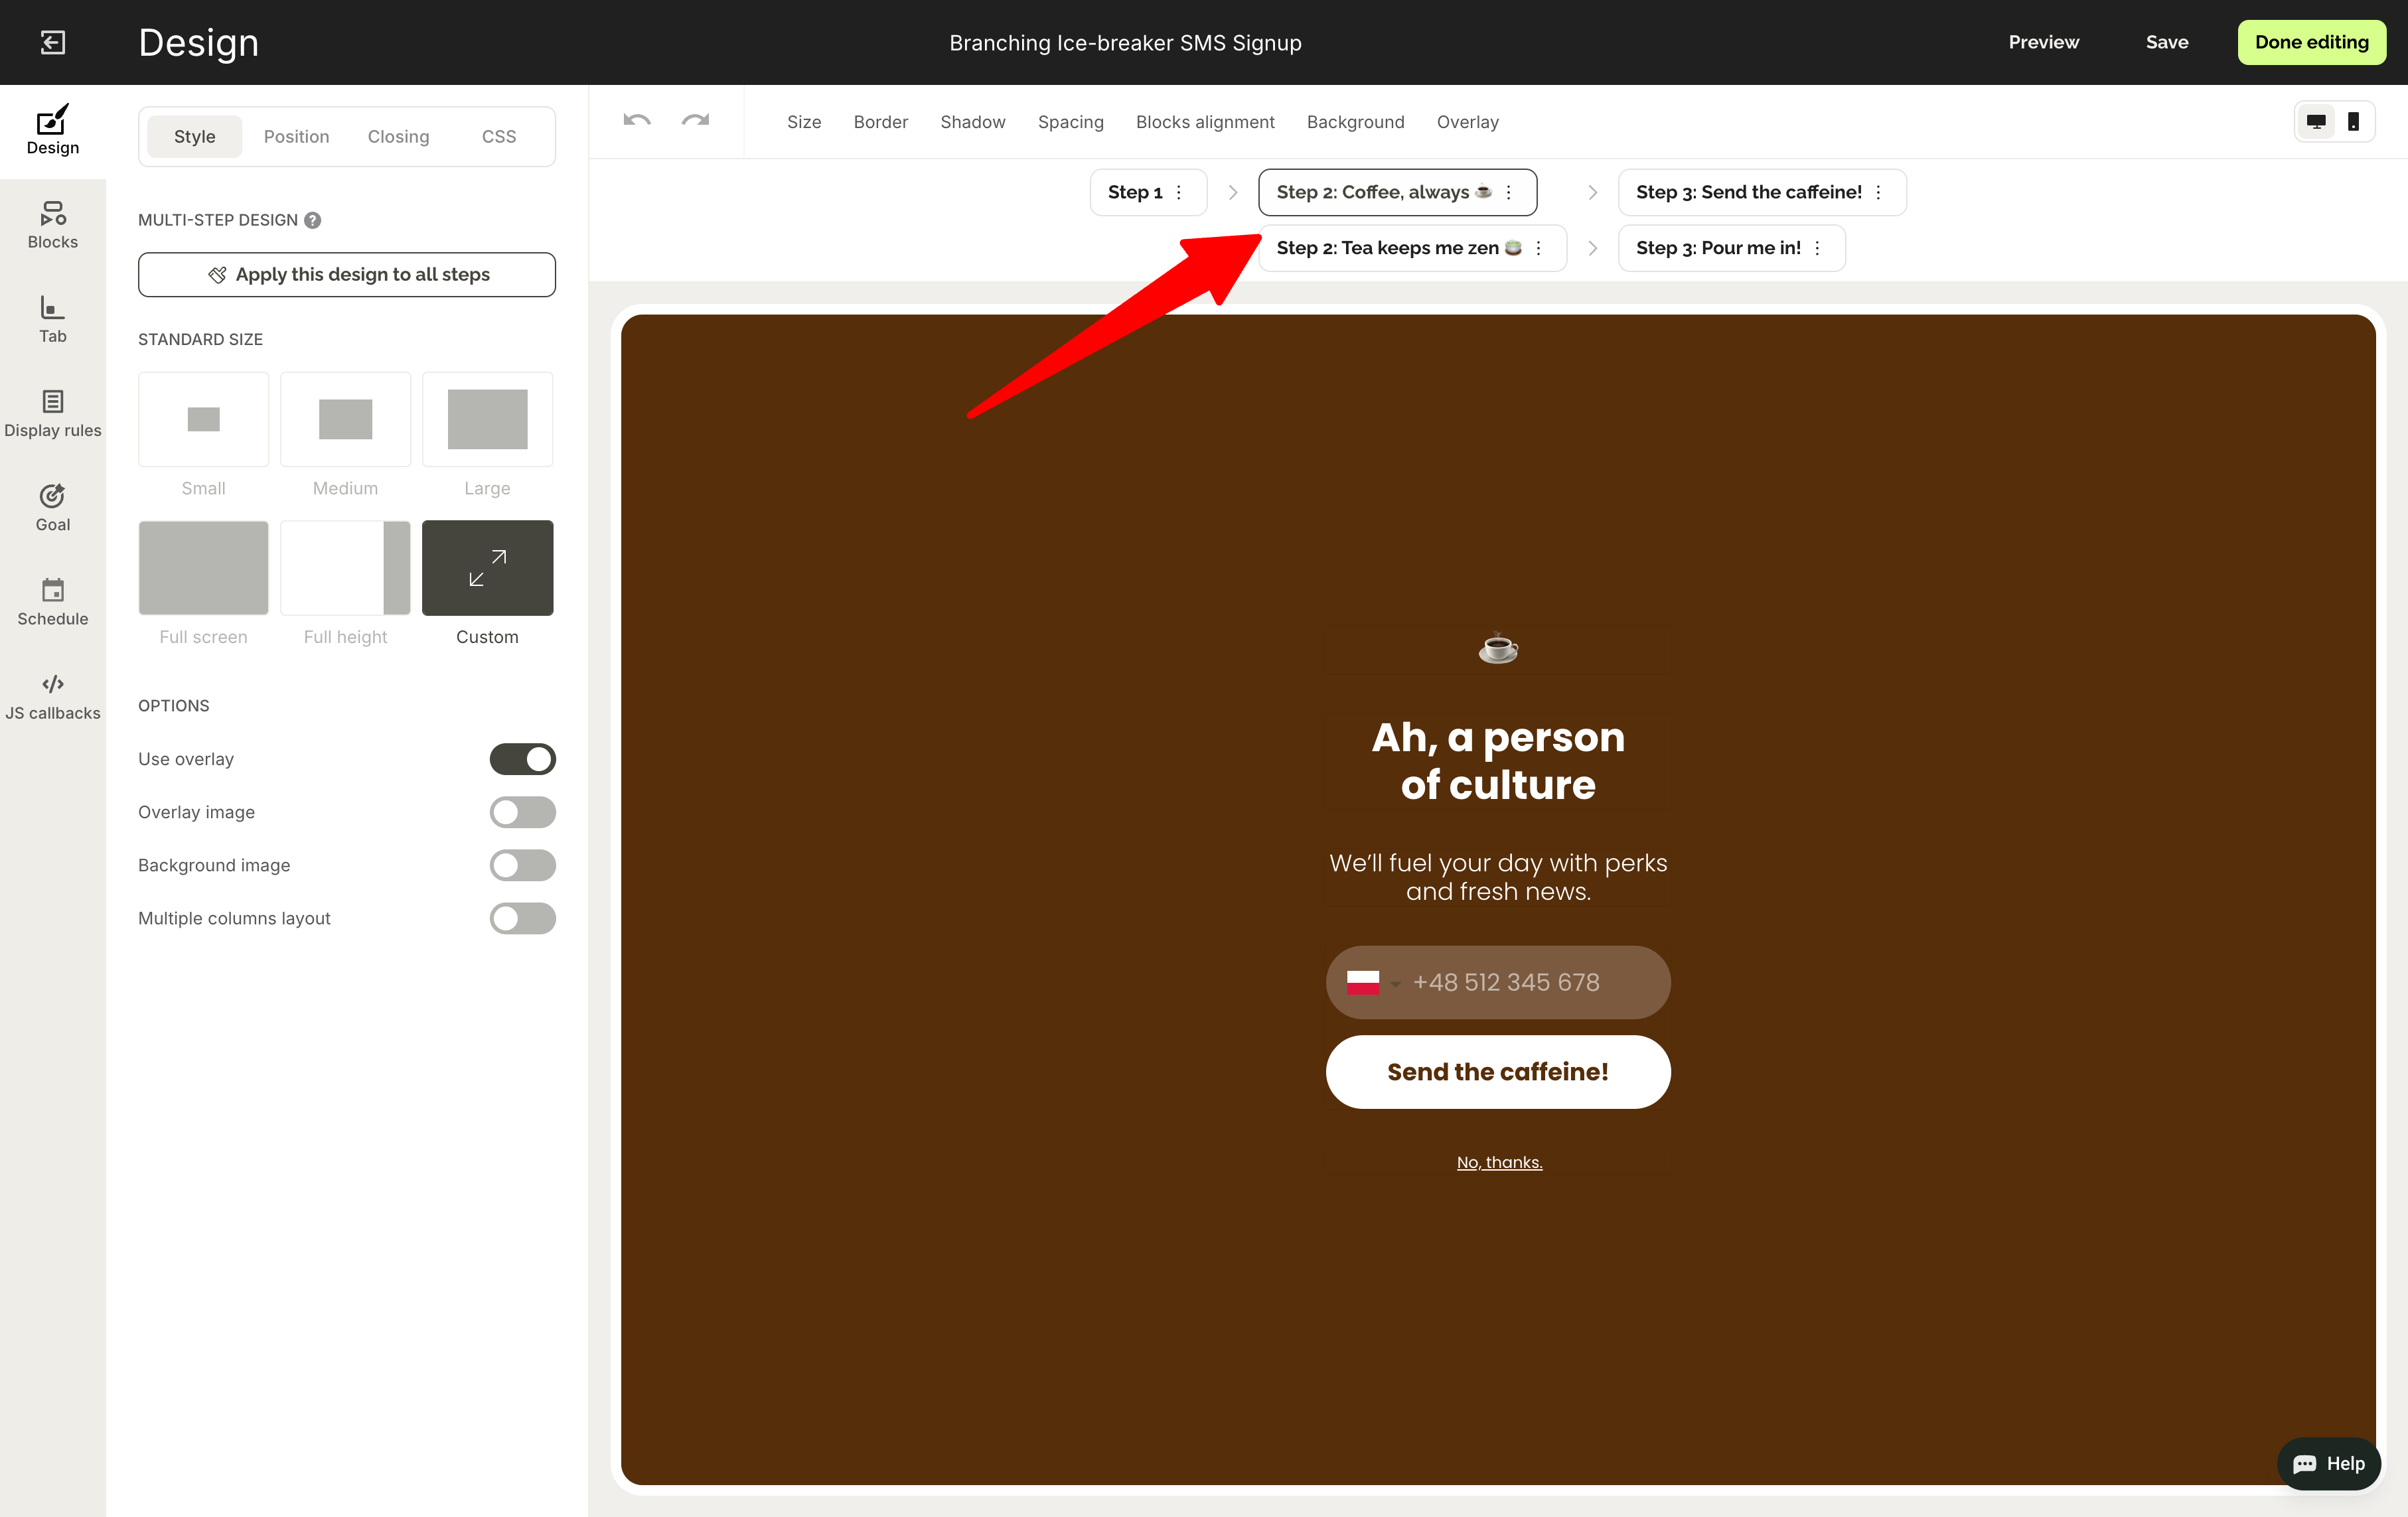Turn on the Background image toggle
Viewport: 2408px width, 1517px height.
[x=522, y=865]
